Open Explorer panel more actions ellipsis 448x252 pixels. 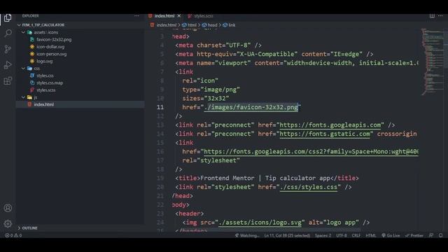[136, 16]
